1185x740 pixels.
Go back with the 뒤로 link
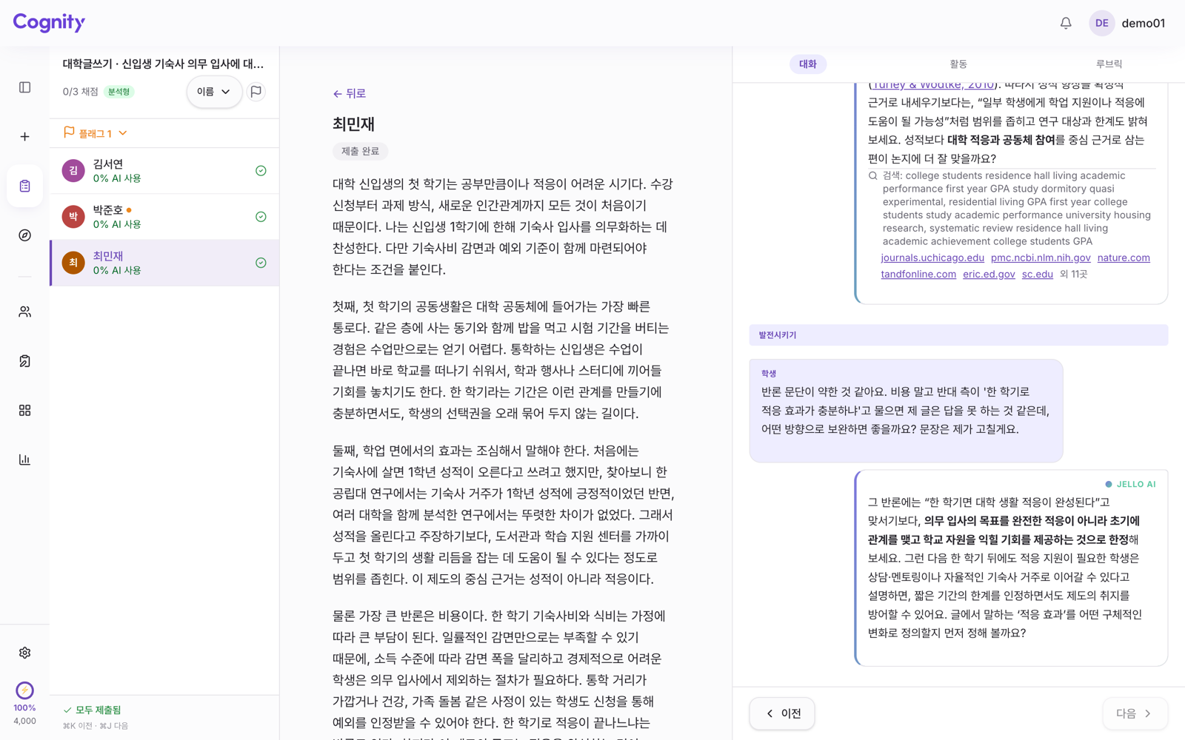click(350, 93)
